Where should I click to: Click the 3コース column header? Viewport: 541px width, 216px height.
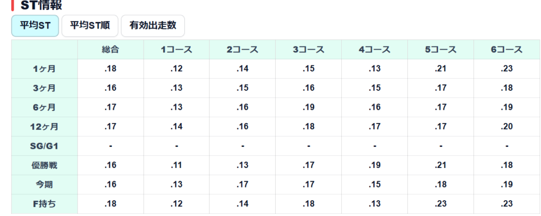(309, 49)
